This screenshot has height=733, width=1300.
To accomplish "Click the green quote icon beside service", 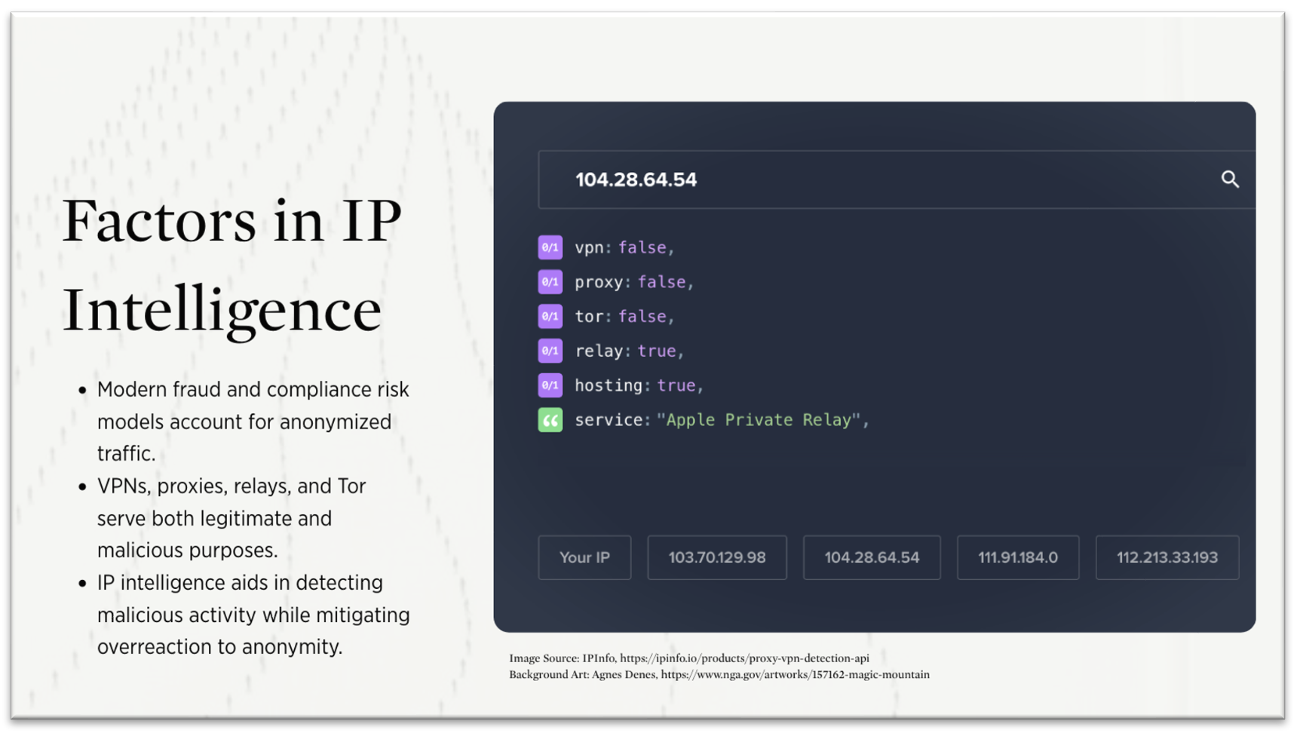I will point(550,420).
